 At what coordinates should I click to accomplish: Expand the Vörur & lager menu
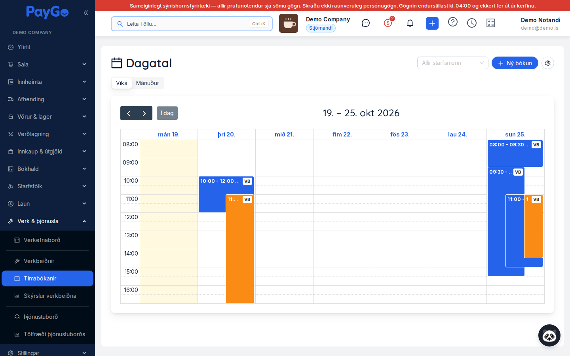click(47, 117)
